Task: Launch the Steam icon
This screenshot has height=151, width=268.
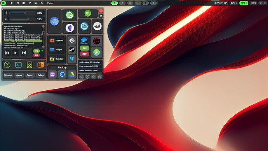Action: [72, 50]
